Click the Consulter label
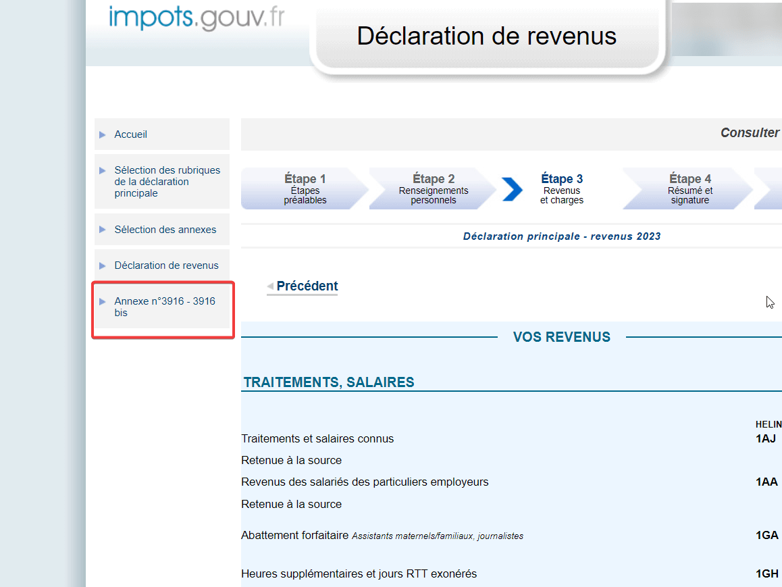This screenshot has width=782, height=587. click(x=750, y=133)
